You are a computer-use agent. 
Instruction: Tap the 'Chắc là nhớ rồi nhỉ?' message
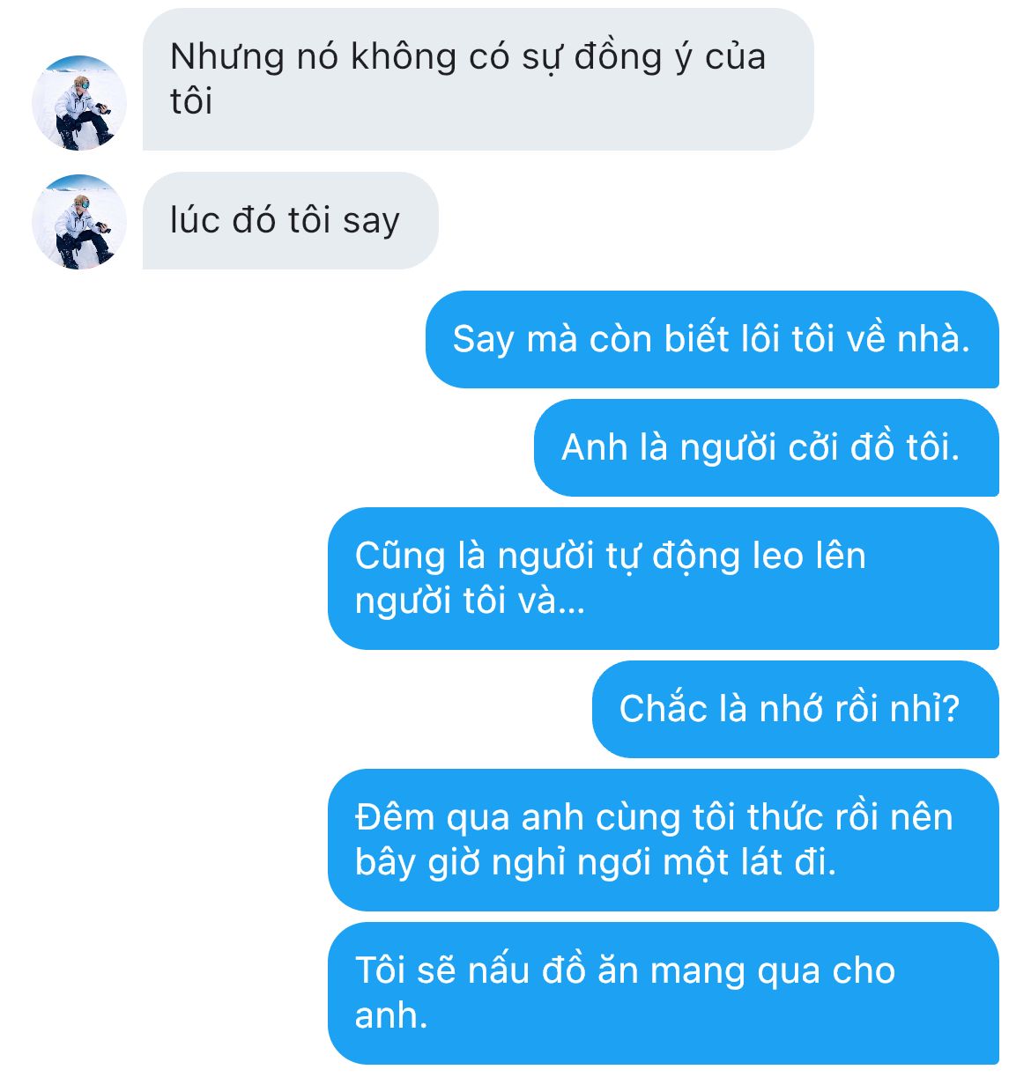click(795, 709)
